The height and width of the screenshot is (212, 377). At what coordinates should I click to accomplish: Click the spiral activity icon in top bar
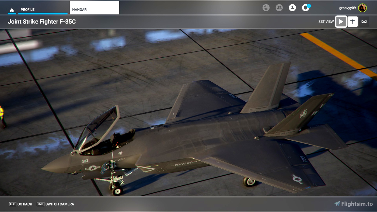click(x=266, y=8)
